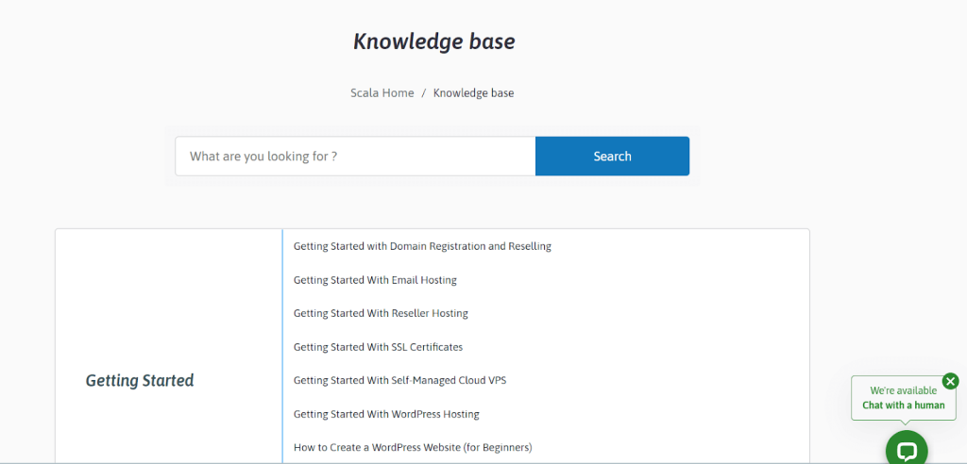The height and width of the screenshot is (464, 967).
Task: Open Getting Started With SSL Certificates article
Action: pos(378,347)
